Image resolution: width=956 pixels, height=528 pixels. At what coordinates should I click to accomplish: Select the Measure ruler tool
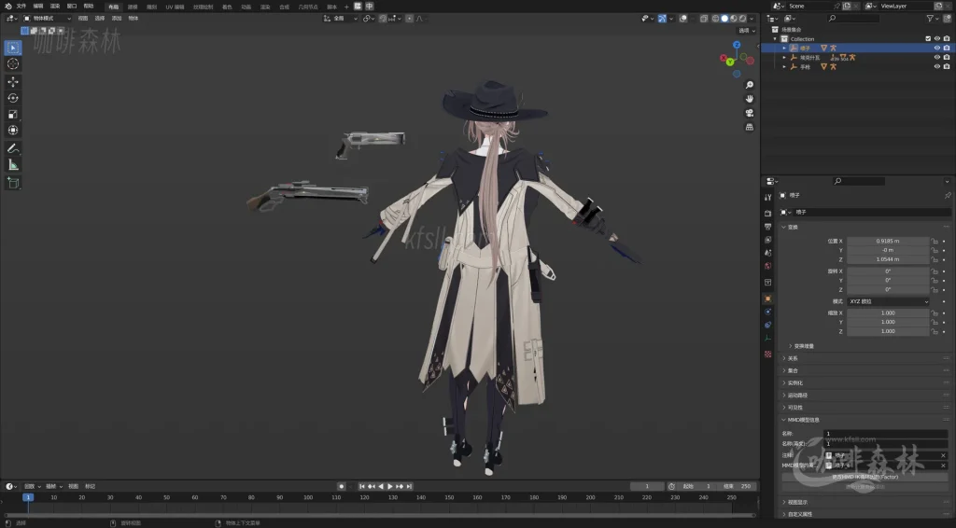click(13, 165)
